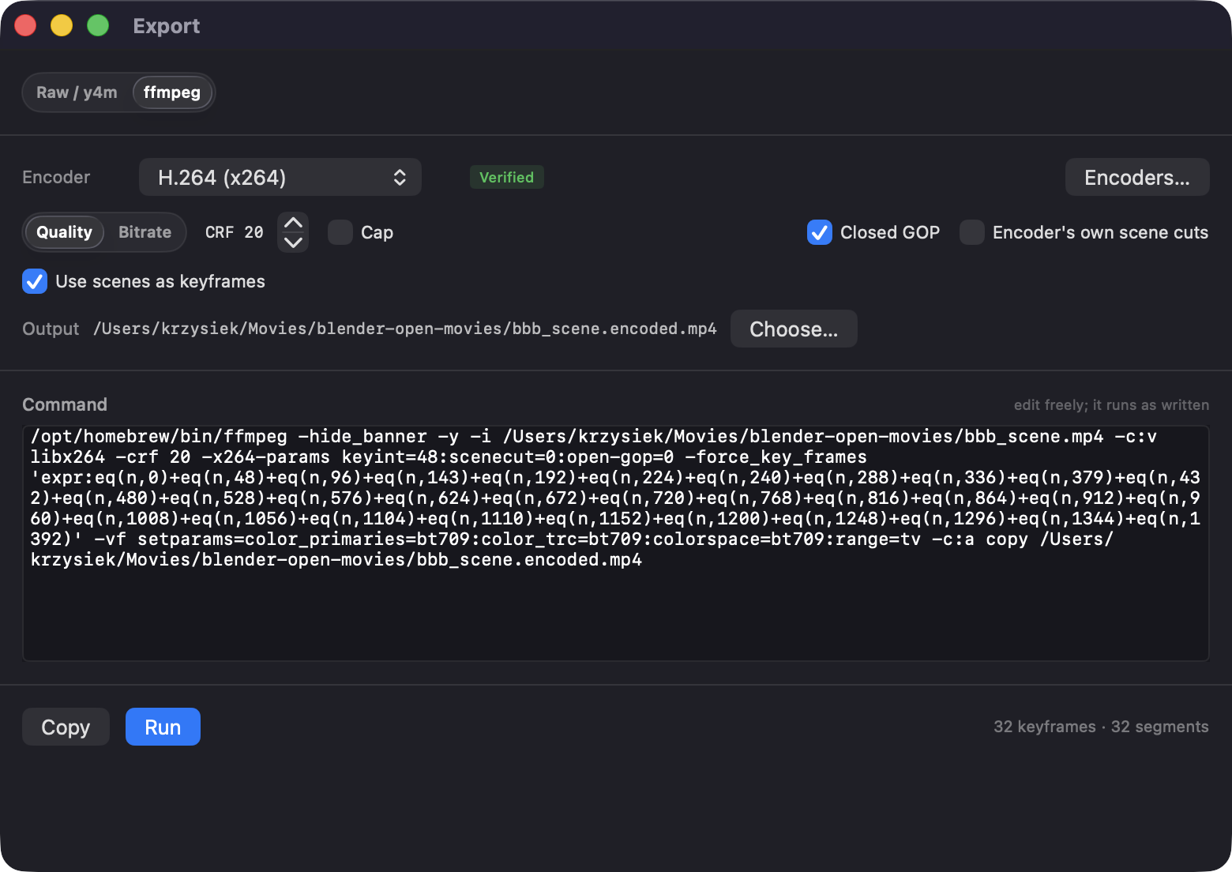Image resolution: width=1232 pixels, height=872 pixels.
Task: Click the Verified badge
Action: 506,177
